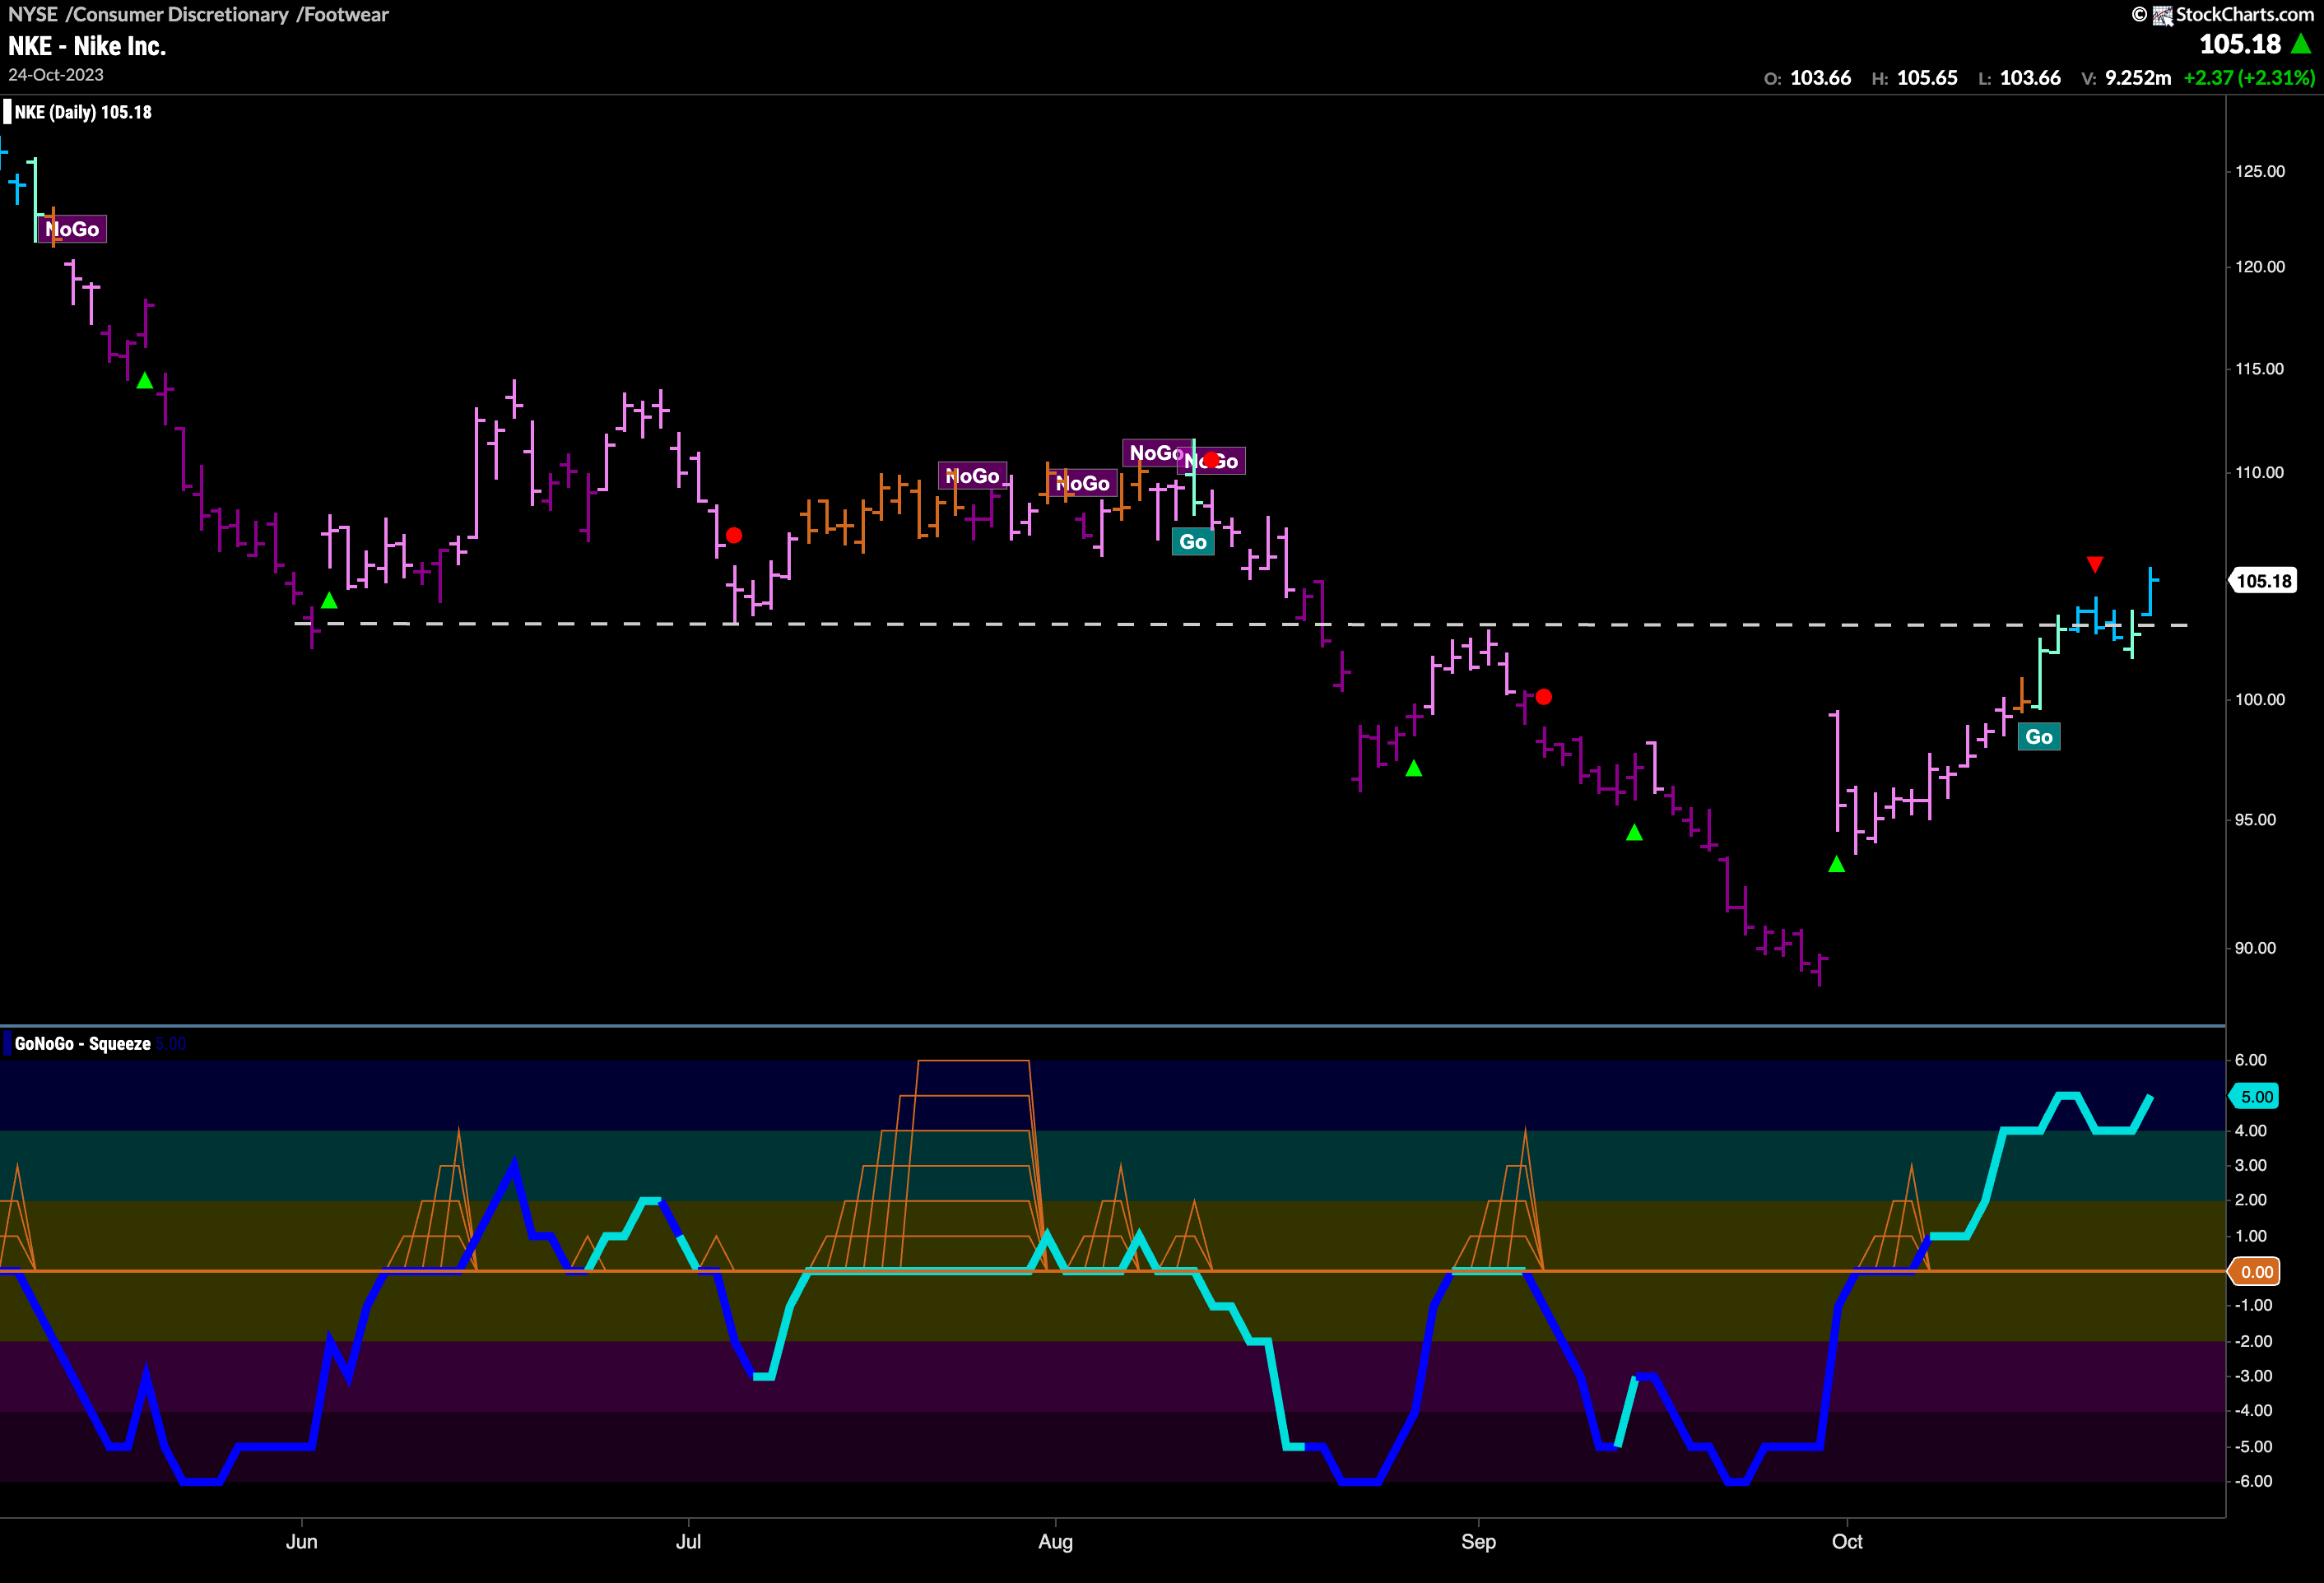Click the Volume value 9.252m
The image size is (2324, 1583).
pyautogui.click(x=2138, y=78)
